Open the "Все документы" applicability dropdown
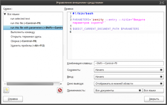 point(118,90)
